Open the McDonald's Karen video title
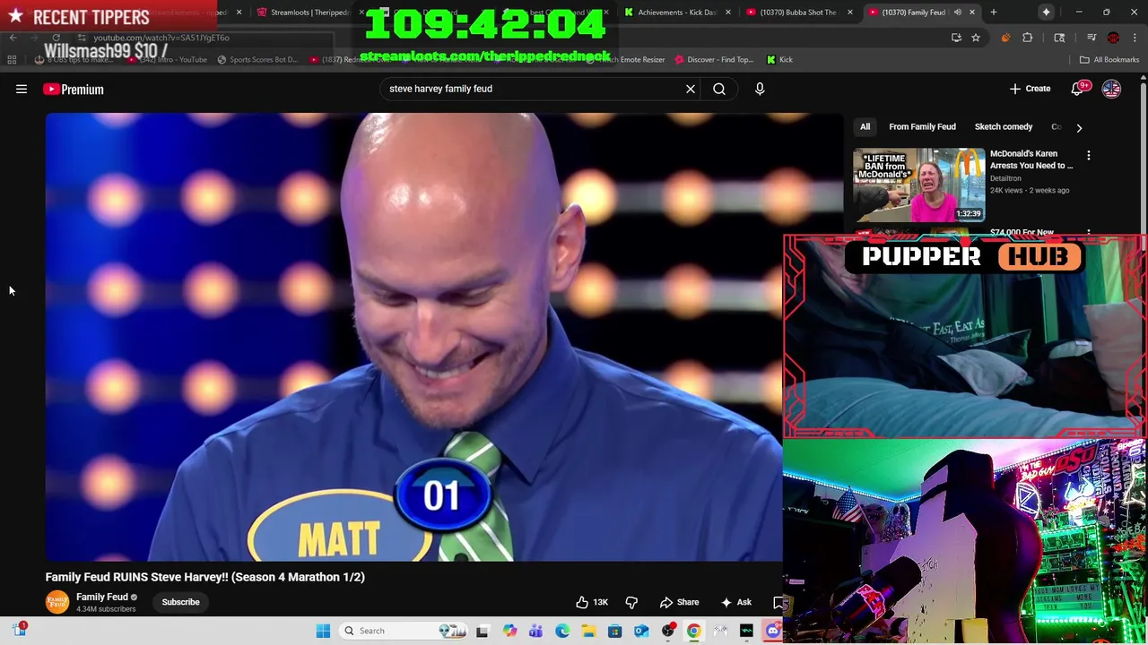 click(x=1031, y=159)
